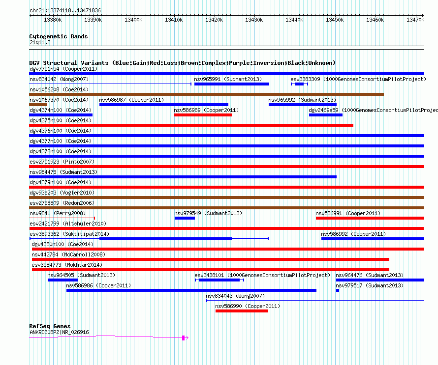The height and width of the screenshot is (365, 438).
Task: Click the blue nsv965991 gain bar
Action: [x=232, y=84]
